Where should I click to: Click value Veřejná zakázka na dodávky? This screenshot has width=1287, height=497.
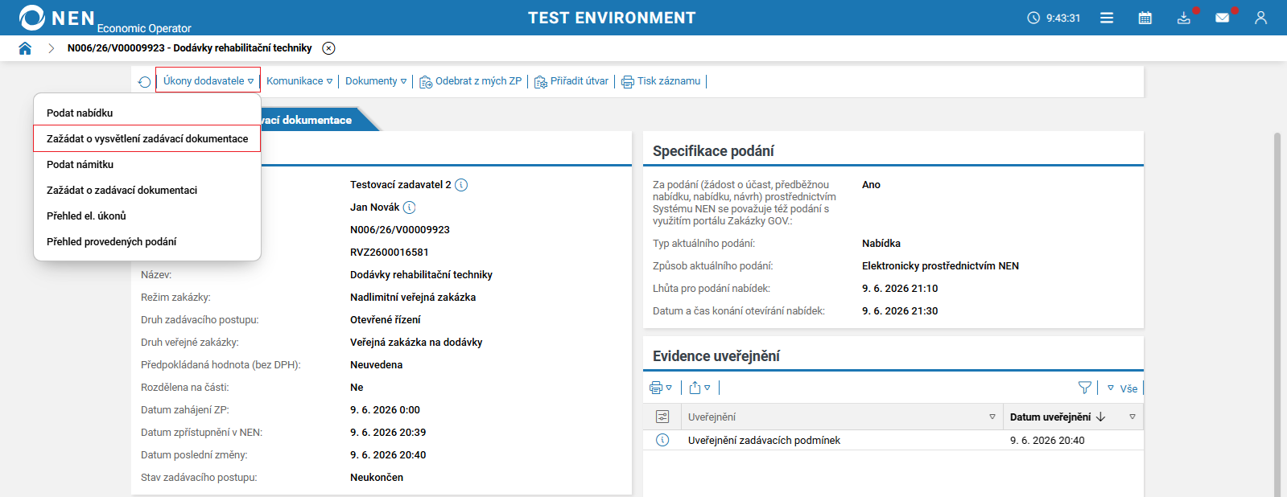416,343
